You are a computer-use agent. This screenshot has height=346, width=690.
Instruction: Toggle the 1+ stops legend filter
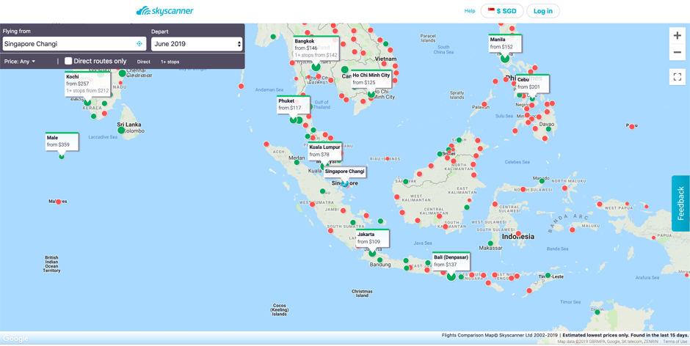point(170,62)
